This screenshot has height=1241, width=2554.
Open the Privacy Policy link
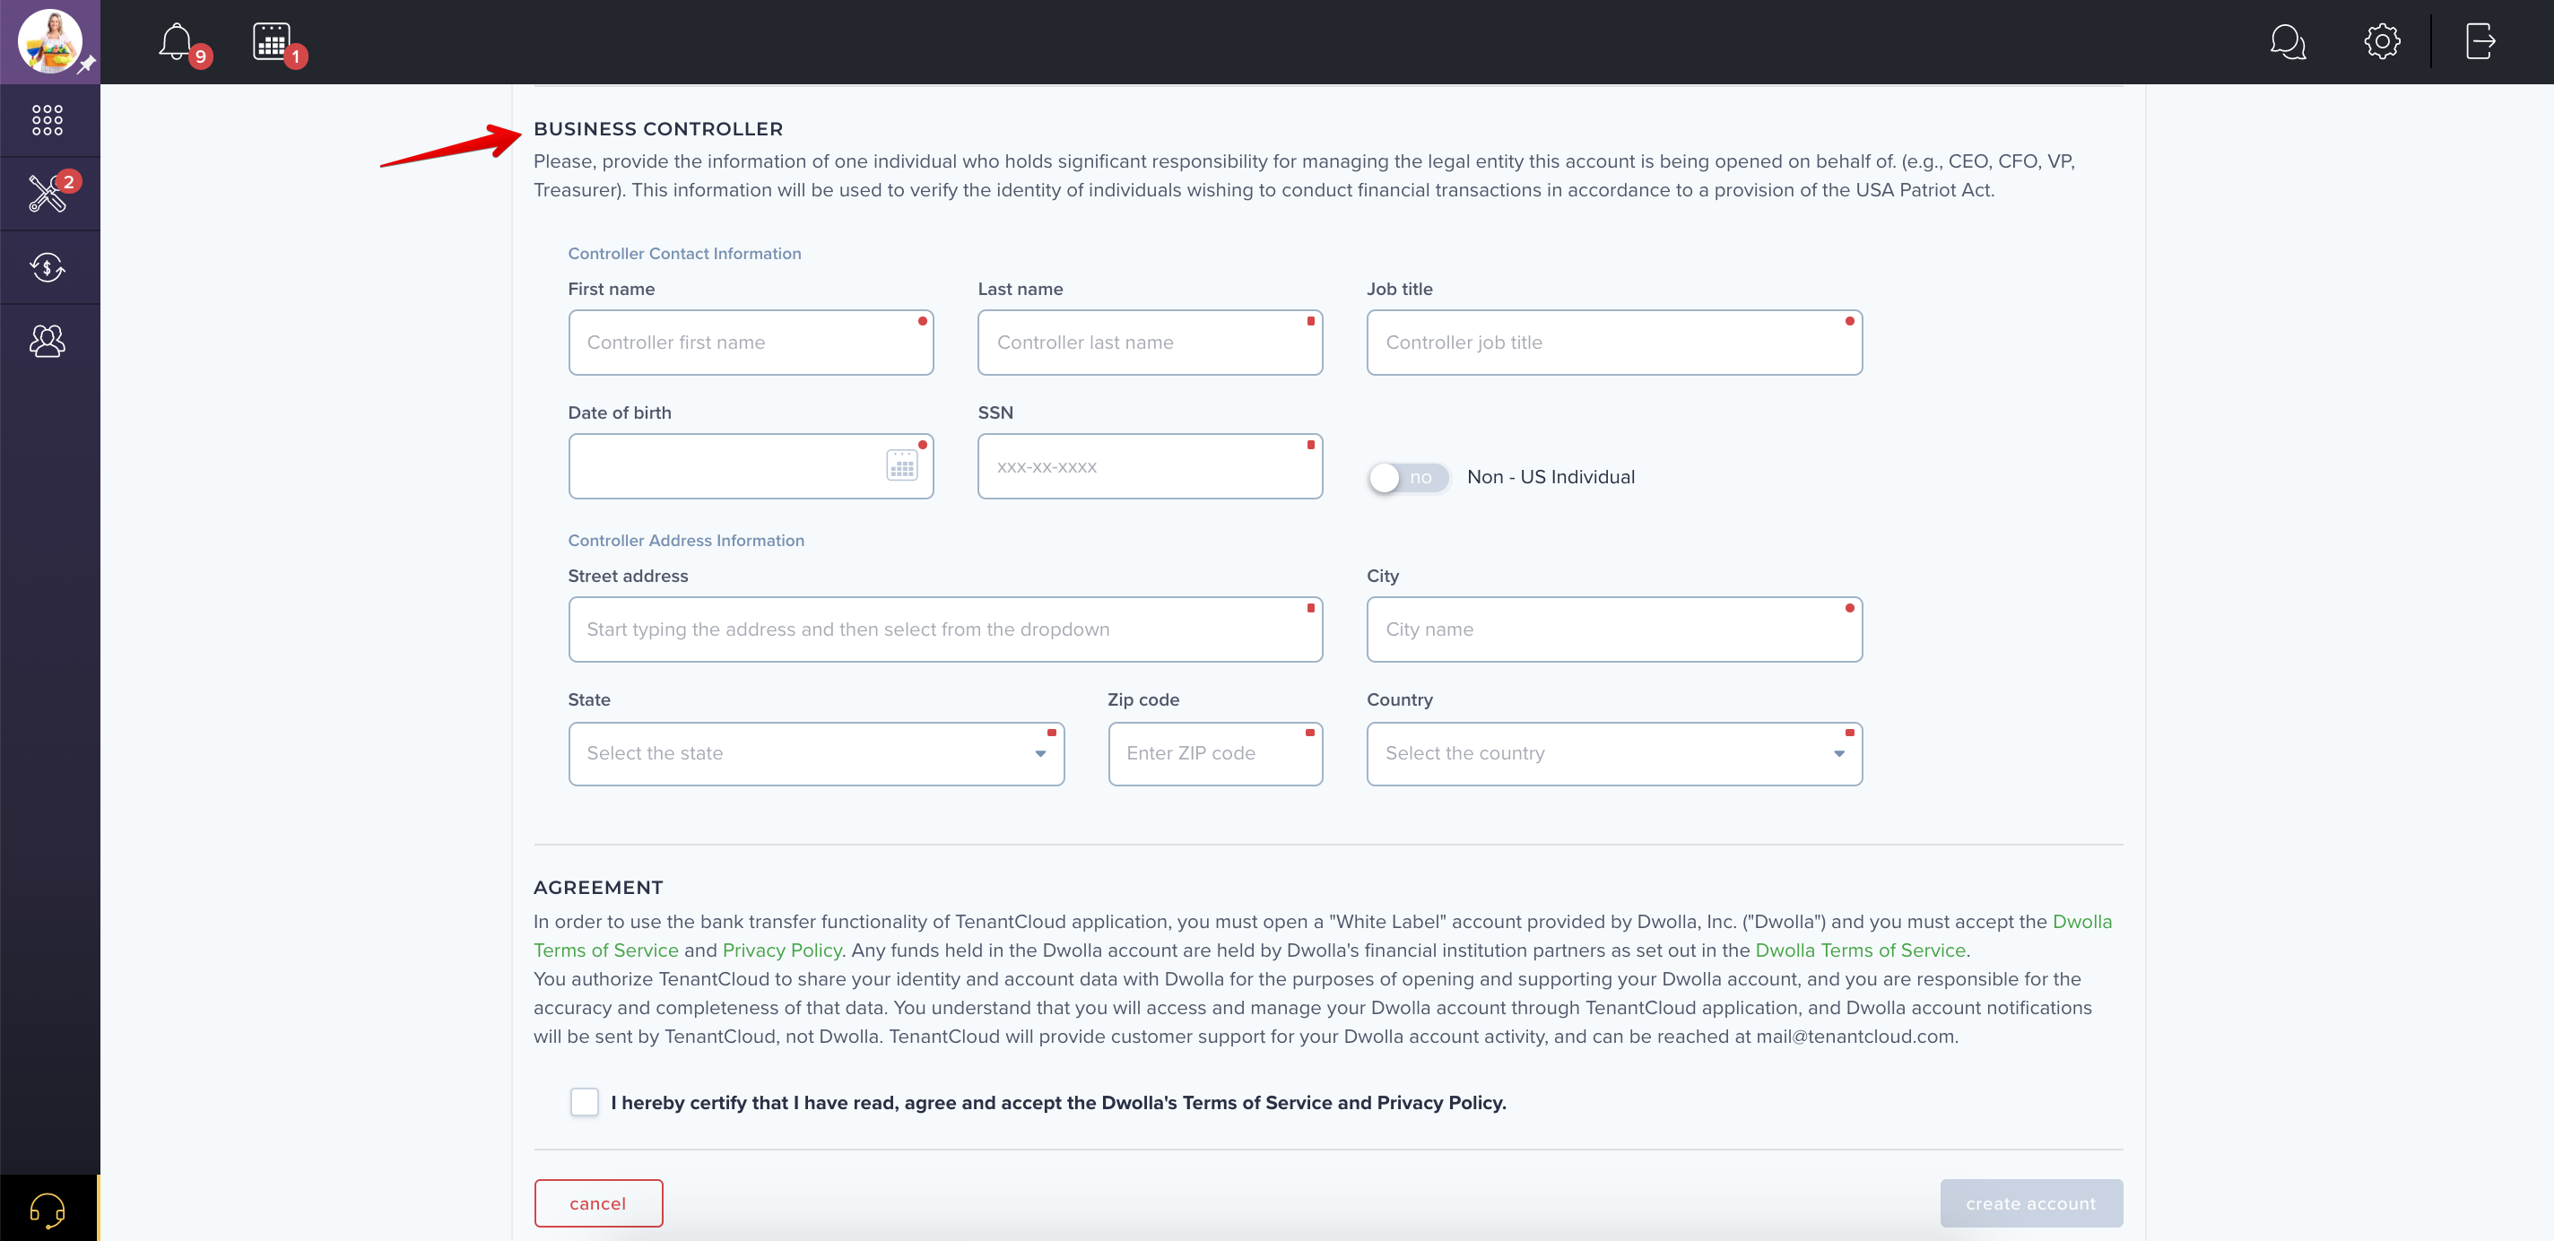pos(781,950)
